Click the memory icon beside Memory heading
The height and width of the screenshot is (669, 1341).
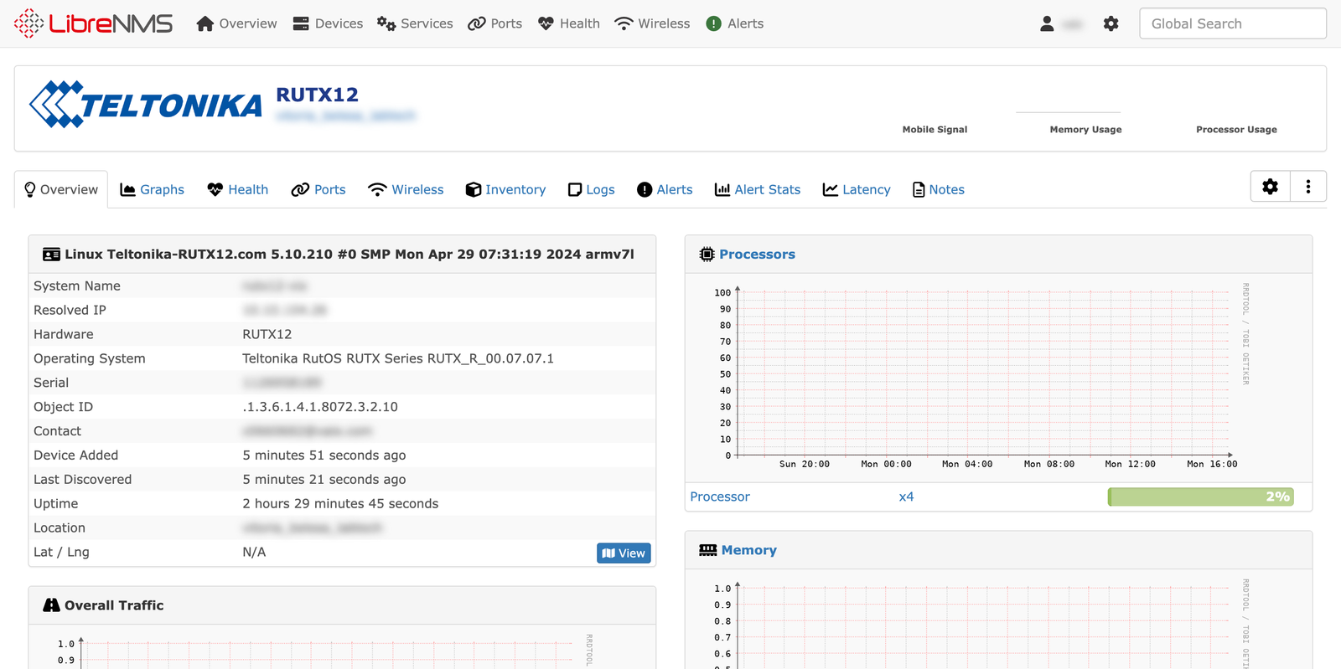click(x=708, y=550)
